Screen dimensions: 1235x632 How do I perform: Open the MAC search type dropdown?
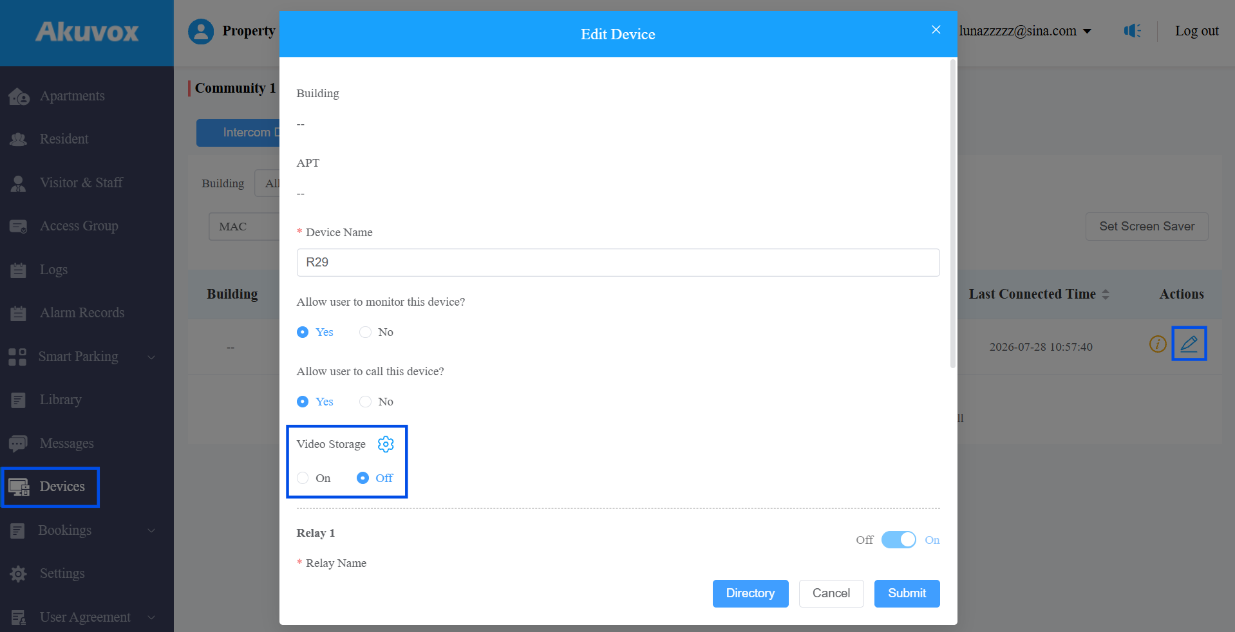click(244, 227)
